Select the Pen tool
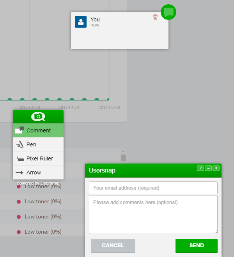234x257 pixels. [x=38, y=144]
